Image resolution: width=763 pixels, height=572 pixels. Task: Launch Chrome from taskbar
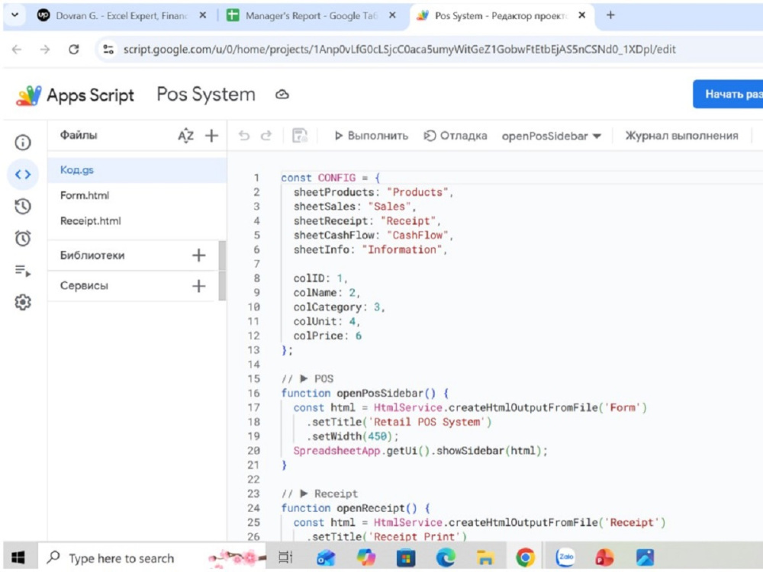coord(525,558)
